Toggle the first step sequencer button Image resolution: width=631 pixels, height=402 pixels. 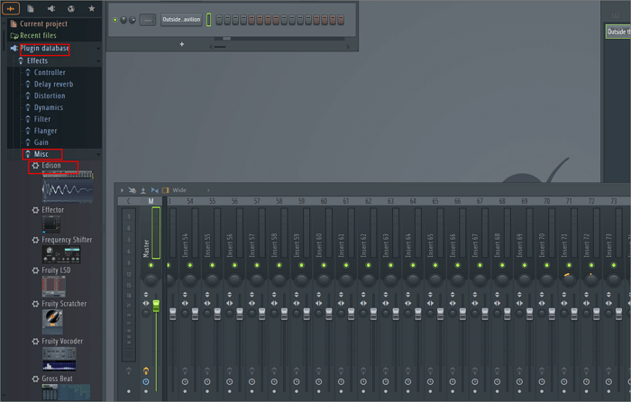pos(219,20)
